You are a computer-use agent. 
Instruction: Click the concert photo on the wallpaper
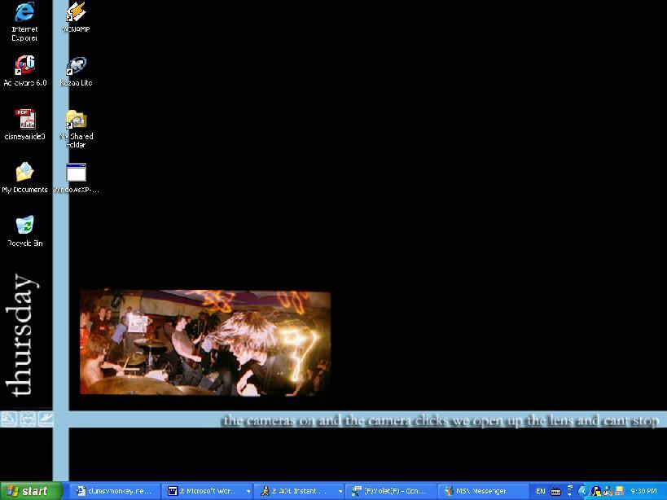(204, 343)
